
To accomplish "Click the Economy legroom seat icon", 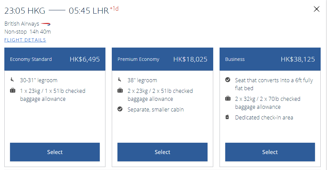I will coord(13,80).
